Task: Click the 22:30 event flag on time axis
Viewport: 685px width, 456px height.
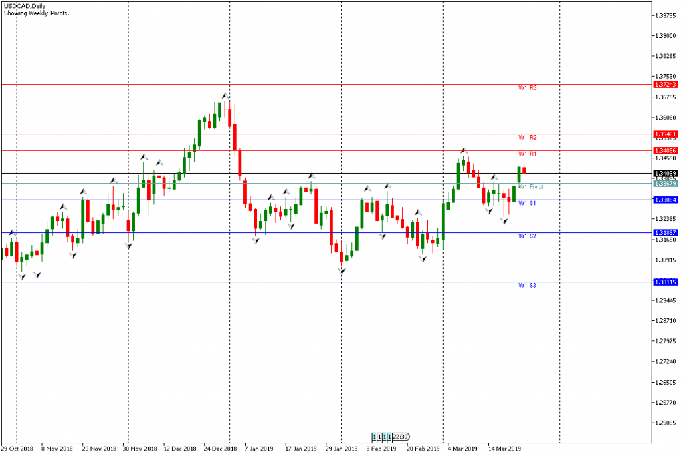Action: click(401, 437)
